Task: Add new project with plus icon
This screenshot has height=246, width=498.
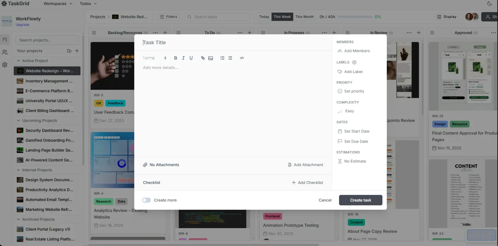Action: click(x=77, y=51)
